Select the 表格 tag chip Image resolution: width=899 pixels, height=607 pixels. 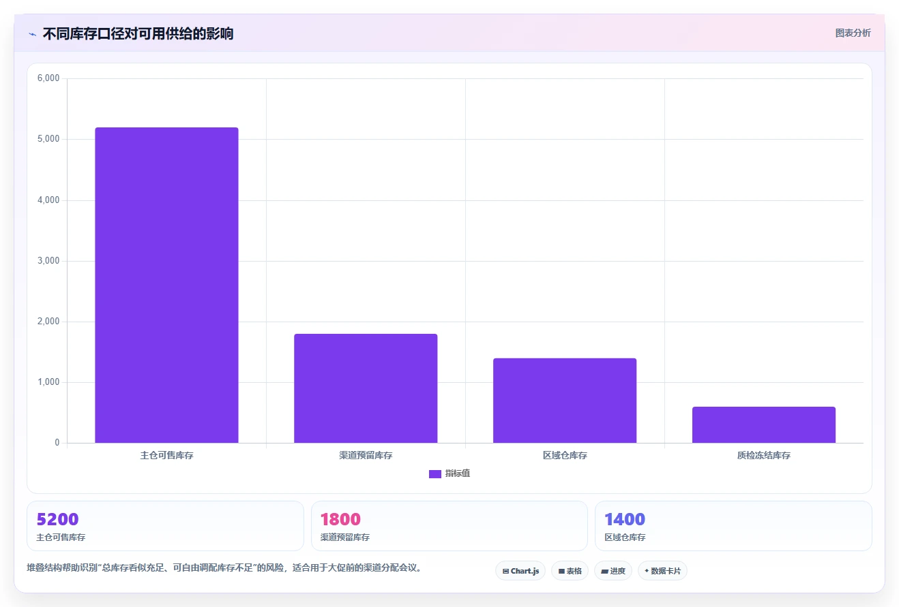pos(570,571)
